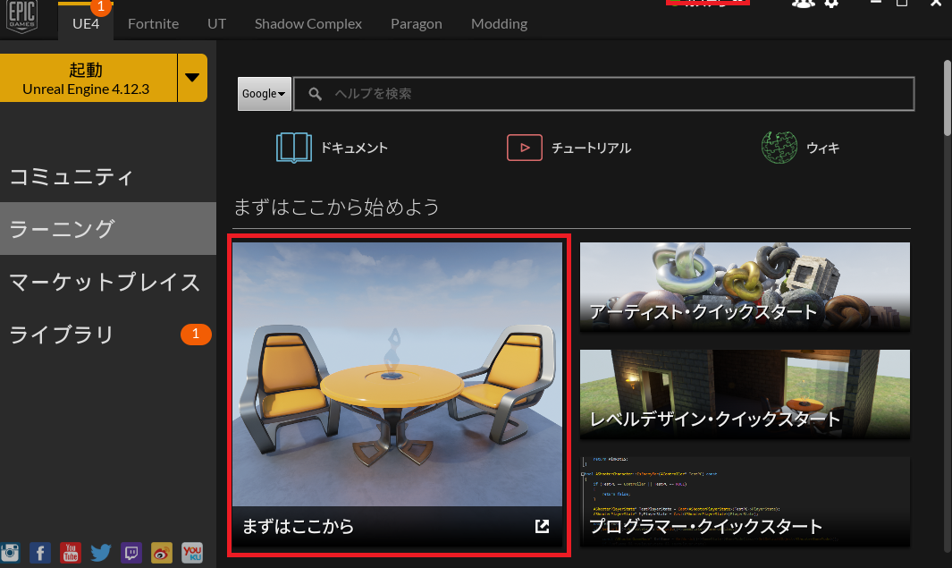952x568 pixels.
Task: Open the friends list icon
Action: pyautogui.click(x=803, y=4)
